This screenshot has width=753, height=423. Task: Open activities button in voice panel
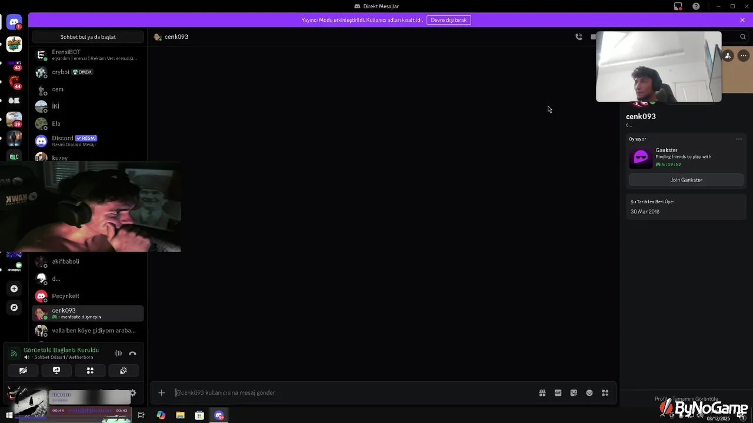[90, 371]
